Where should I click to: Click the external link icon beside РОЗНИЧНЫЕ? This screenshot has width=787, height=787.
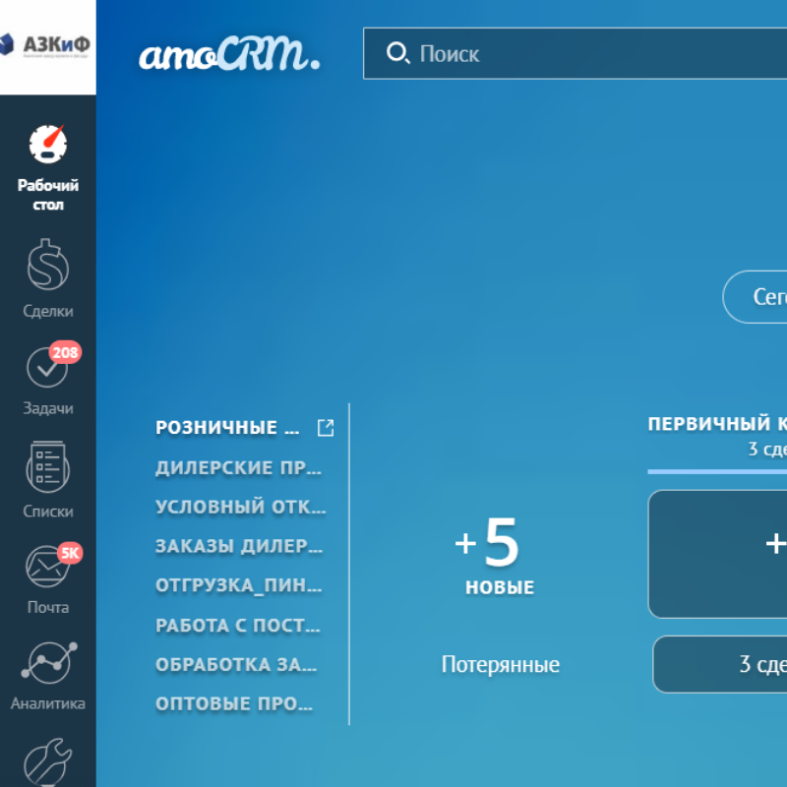325,428
